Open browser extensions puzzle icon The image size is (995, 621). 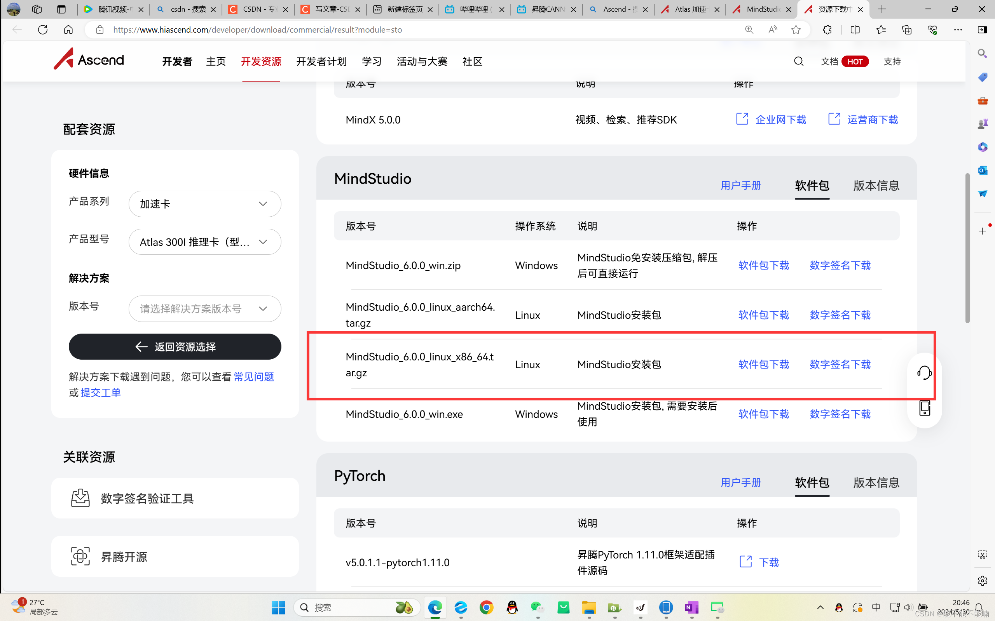pyautogui.click(x=827, y=30)
